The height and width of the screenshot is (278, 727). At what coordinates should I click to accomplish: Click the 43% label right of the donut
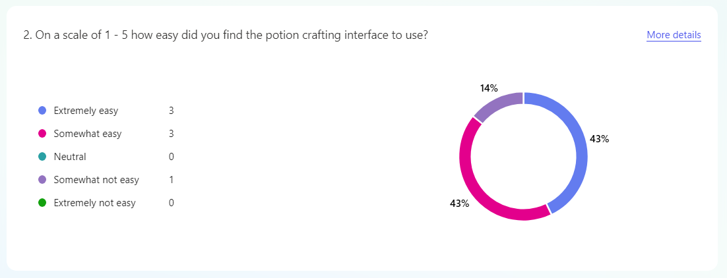click(x=599, y=139)
